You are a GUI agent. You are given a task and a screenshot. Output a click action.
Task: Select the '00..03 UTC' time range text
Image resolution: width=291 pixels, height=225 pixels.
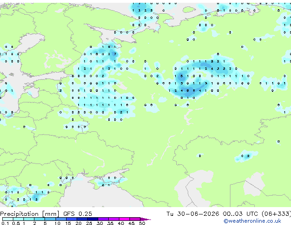240,214
